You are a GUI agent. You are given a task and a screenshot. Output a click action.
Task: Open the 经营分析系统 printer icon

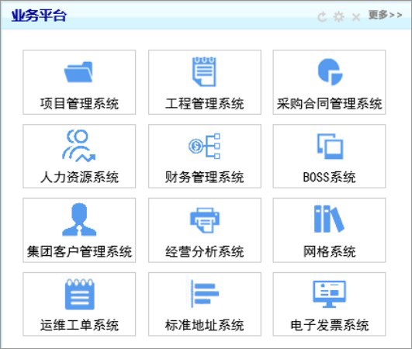tap(205, 220)
